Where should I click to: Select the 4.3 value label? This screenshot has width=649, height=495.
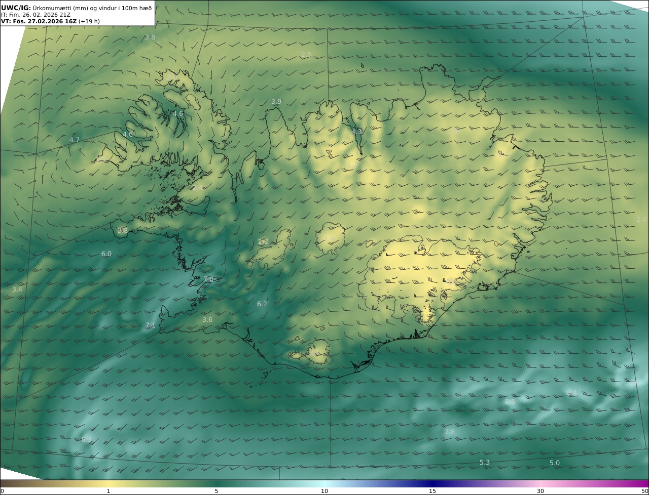(x=357, y=132)
